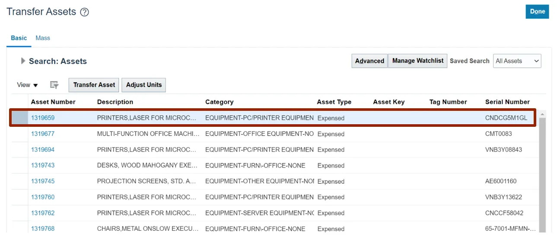Viewport: 557px width, 248px height.
Task: Click the Done button
Action: 537,12
